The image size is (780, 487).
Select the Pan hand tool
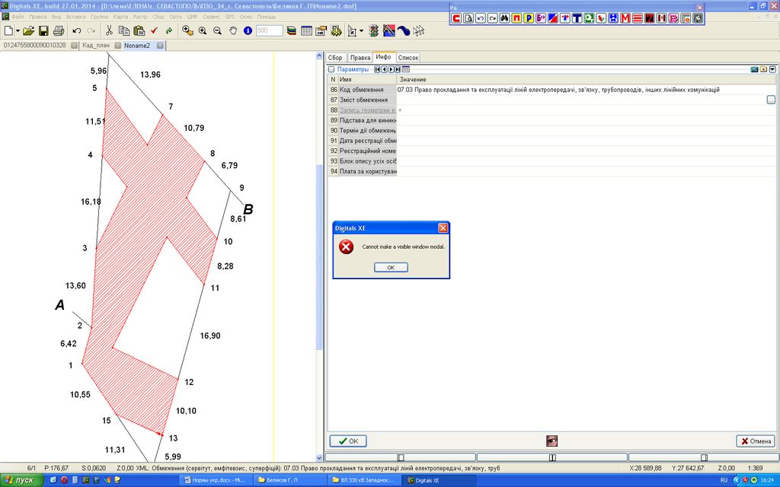point(233,30)
